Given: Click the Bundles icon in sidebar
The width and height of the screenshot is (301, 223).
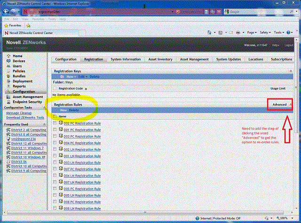Looking at the screenshot, I should pyautogui.click(x=8, y=76).
